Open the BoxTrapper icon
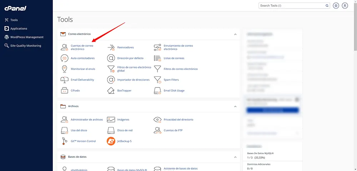Image resolution: width=357 pixels, height=171 pixels. coord(111,91)
